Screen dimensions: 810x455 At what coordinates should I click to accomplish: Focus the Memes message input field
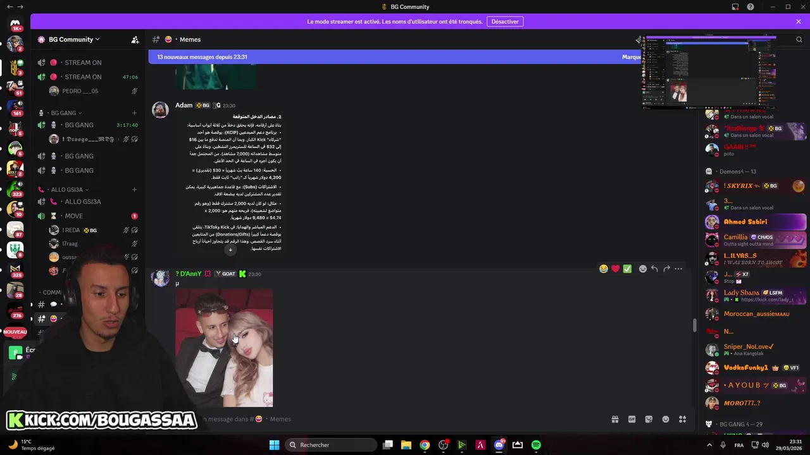[392, 419]
